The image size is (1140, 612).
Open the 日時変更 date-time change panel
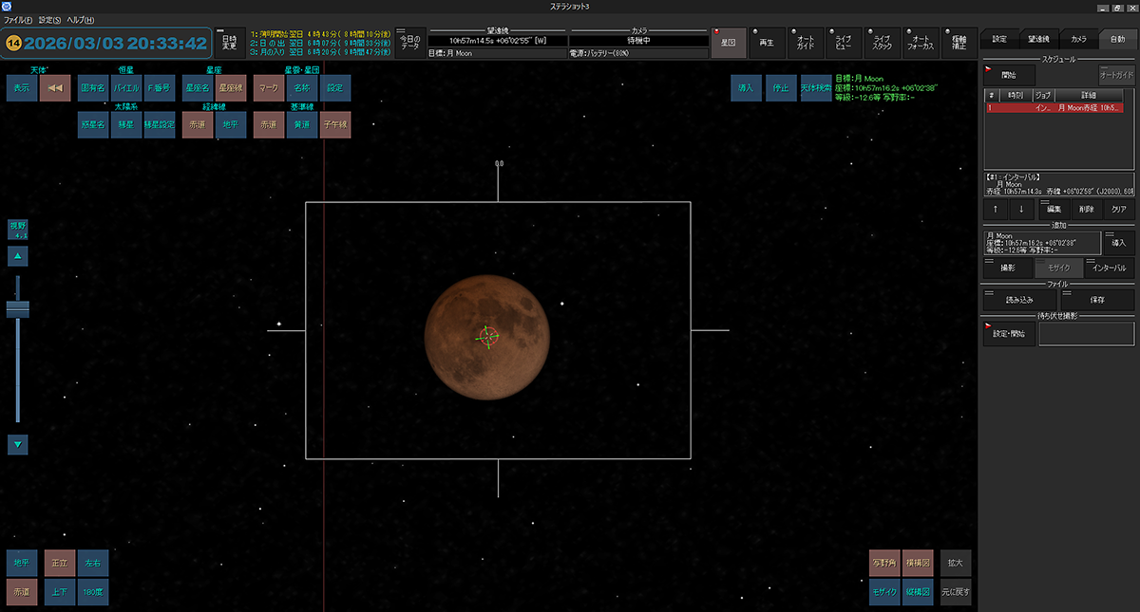(x=229, y=42)
